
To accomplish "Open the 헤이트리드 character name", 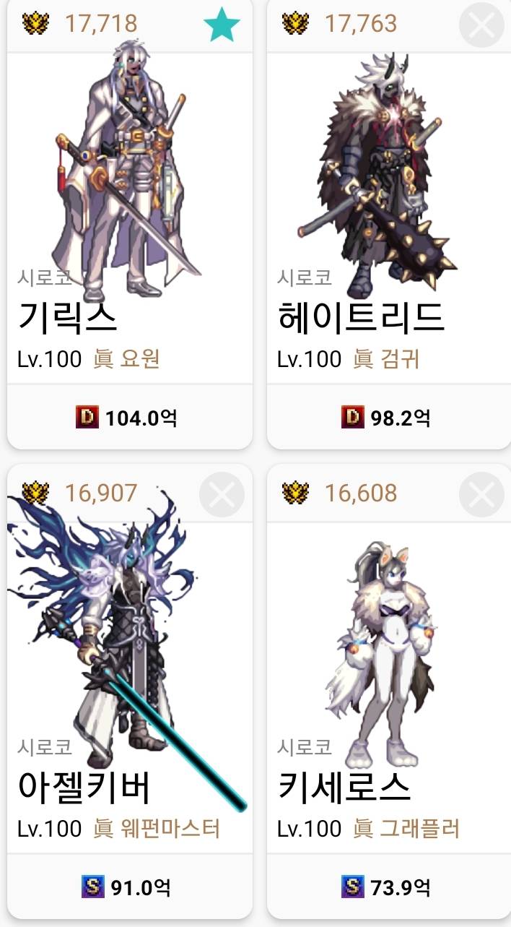I will tap(361, 317).
